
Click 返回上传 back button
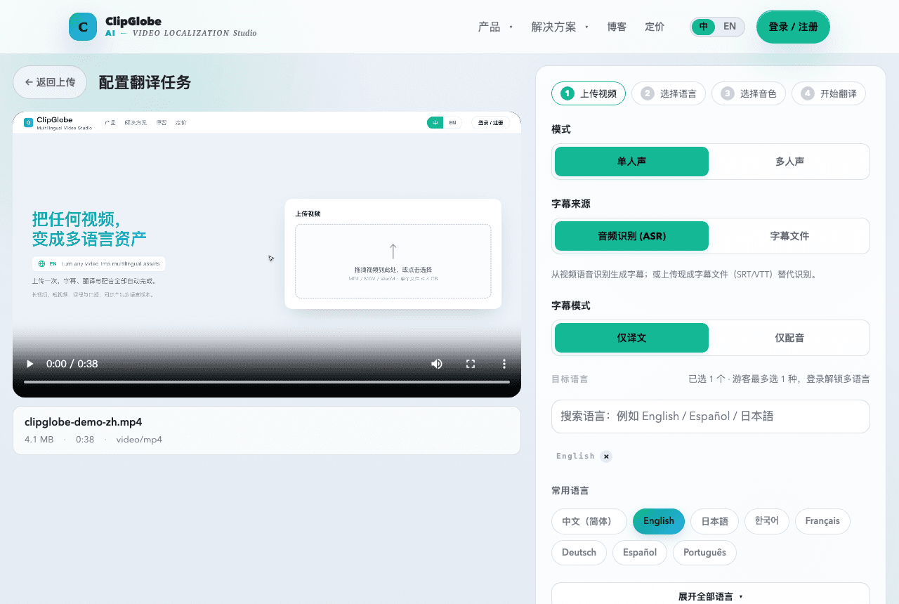(50, 82)
